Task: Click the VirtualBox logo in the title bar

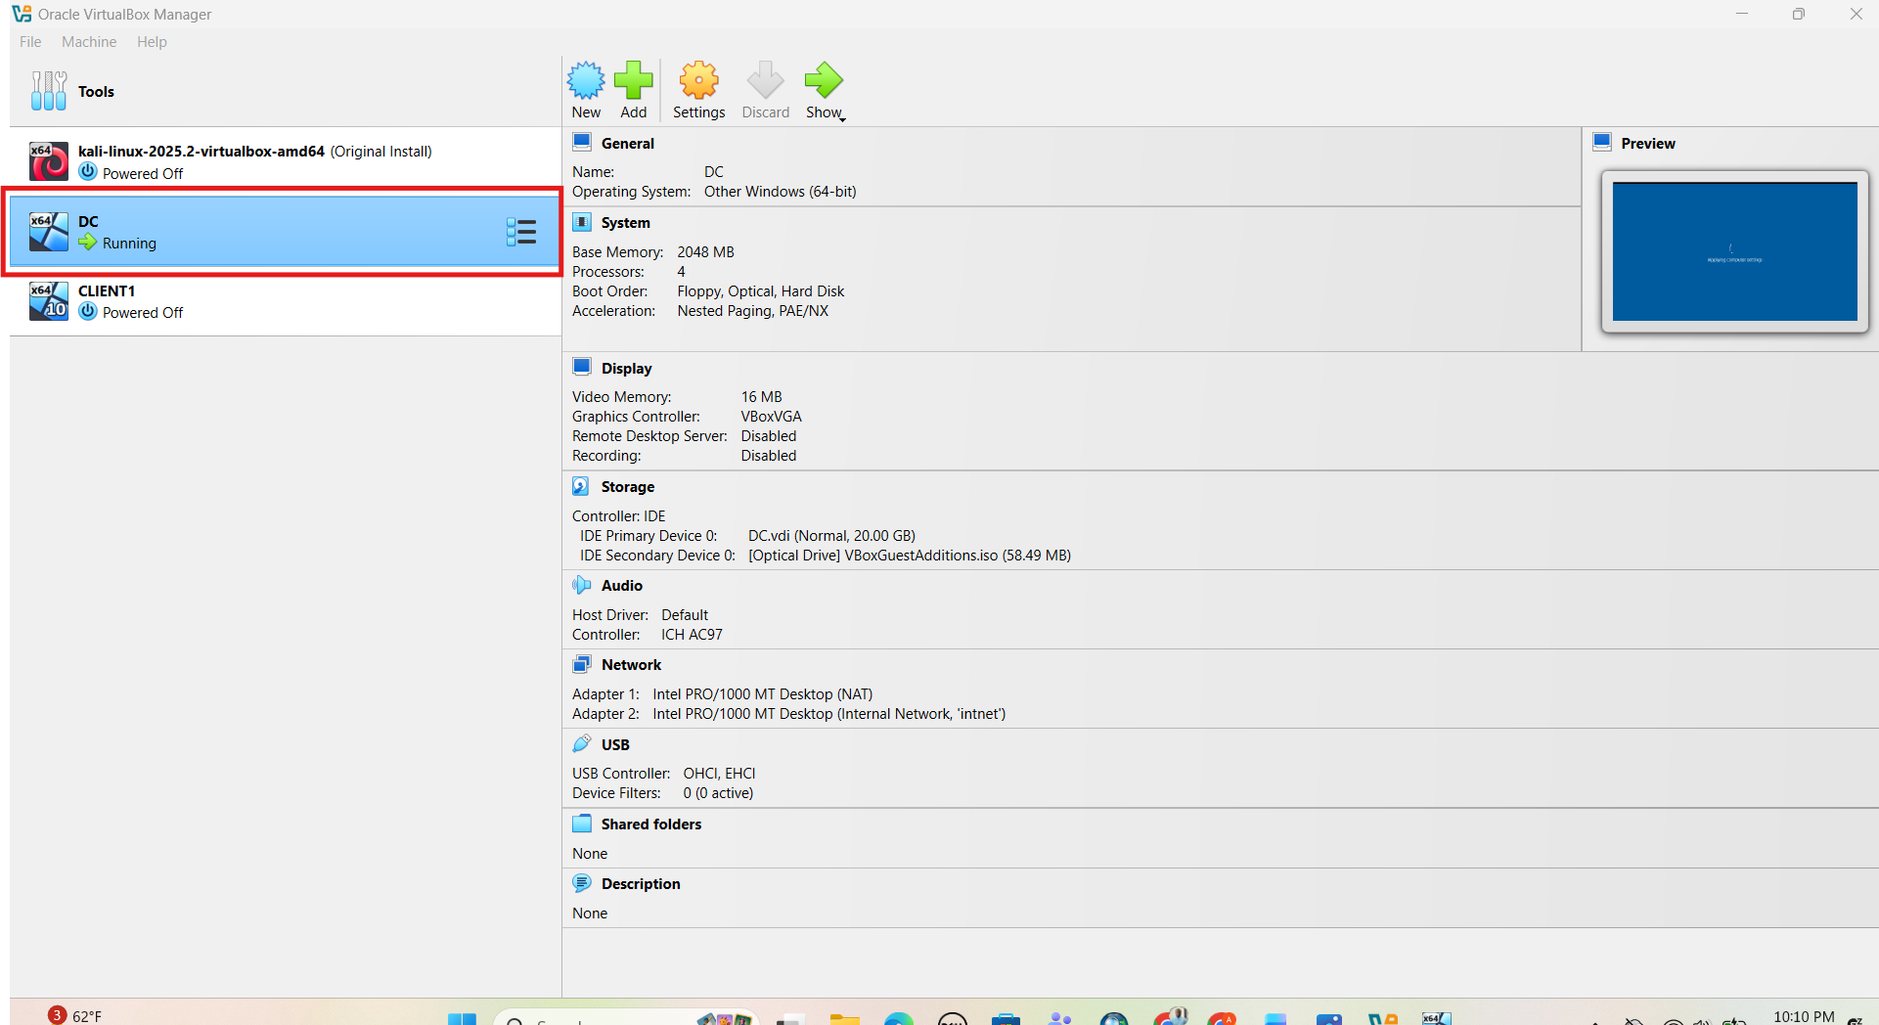Action: (x=22, y=14)
